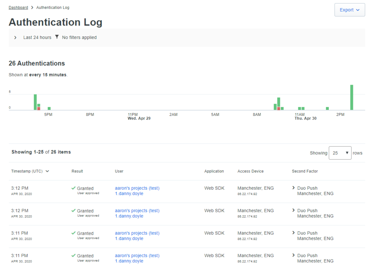Click Web SDK in first row
Viewport: 368px width, 265px height.
pos(214,188)
